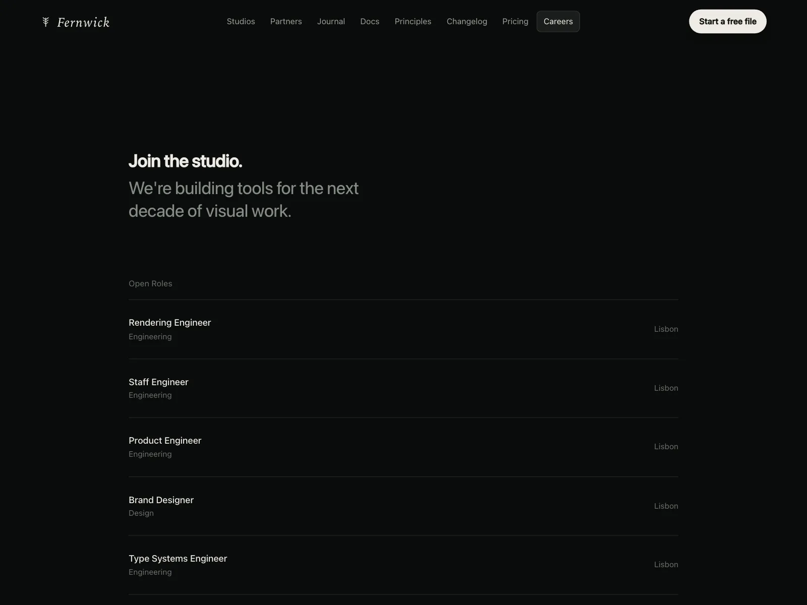Open the Studios navigation item
The image size is (807, 605).
pos(241,21)
